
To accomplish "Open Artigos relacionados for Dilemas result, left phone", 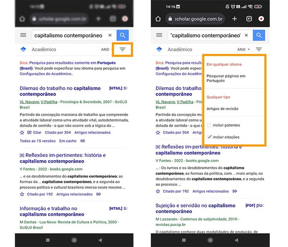I will coord(92,133).
